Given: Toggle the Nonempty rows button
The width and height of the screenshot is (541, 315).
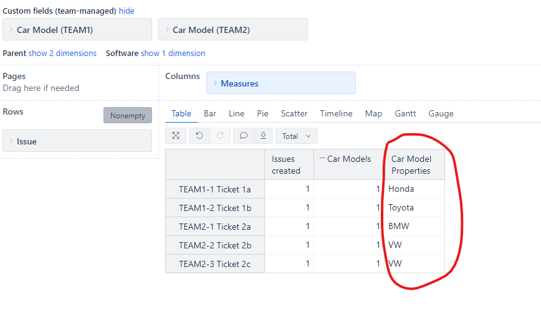Looking at the screenshot, I should 128,115.
